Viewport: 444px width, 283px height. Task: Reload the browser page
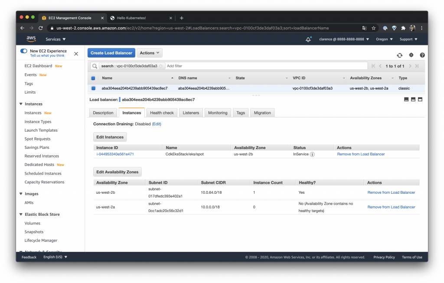41,28
